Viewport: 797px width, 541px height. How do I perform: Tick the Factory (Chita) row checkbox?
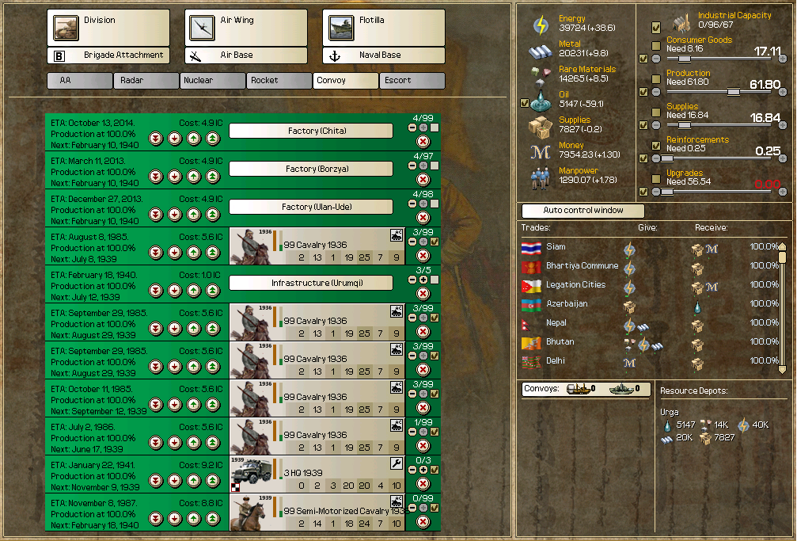435,128
